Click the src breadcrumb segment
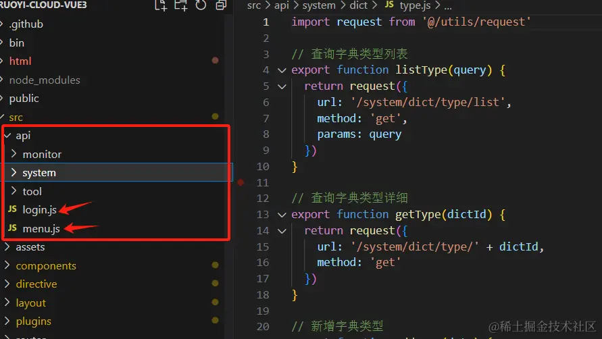This screenshot has height=339, width=602. (x=254, y=5)
